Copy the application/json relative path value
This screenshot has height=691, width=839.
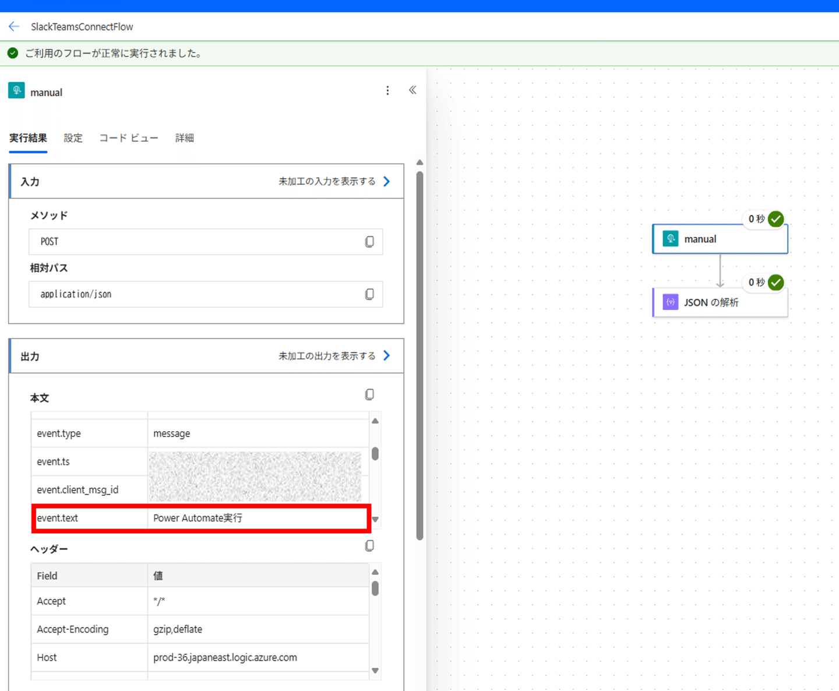(369, 294)
